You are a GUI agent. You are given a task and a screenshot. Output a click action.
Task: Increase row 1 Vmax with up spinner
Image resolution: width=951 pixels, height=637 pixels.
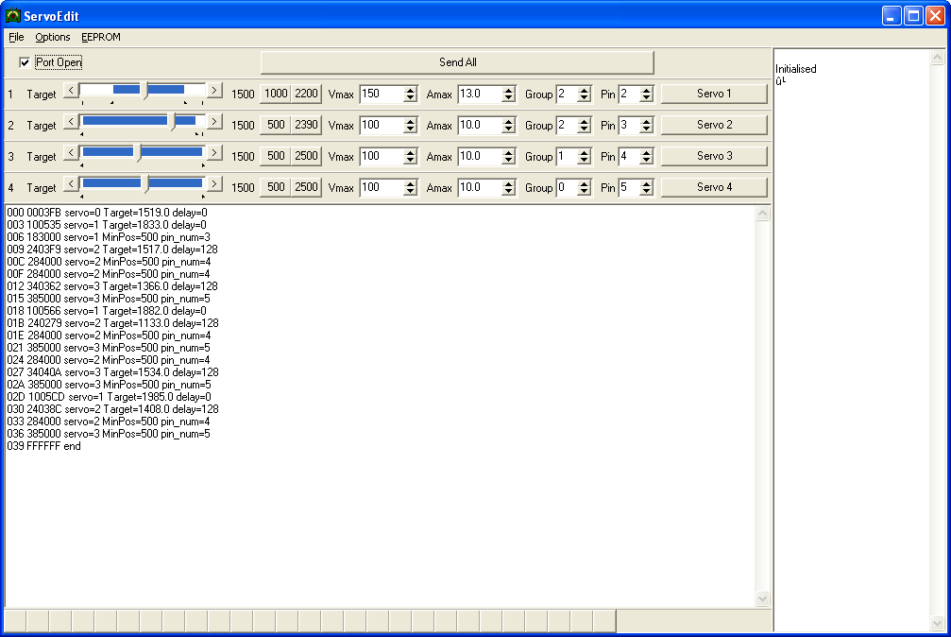(411, 90)
